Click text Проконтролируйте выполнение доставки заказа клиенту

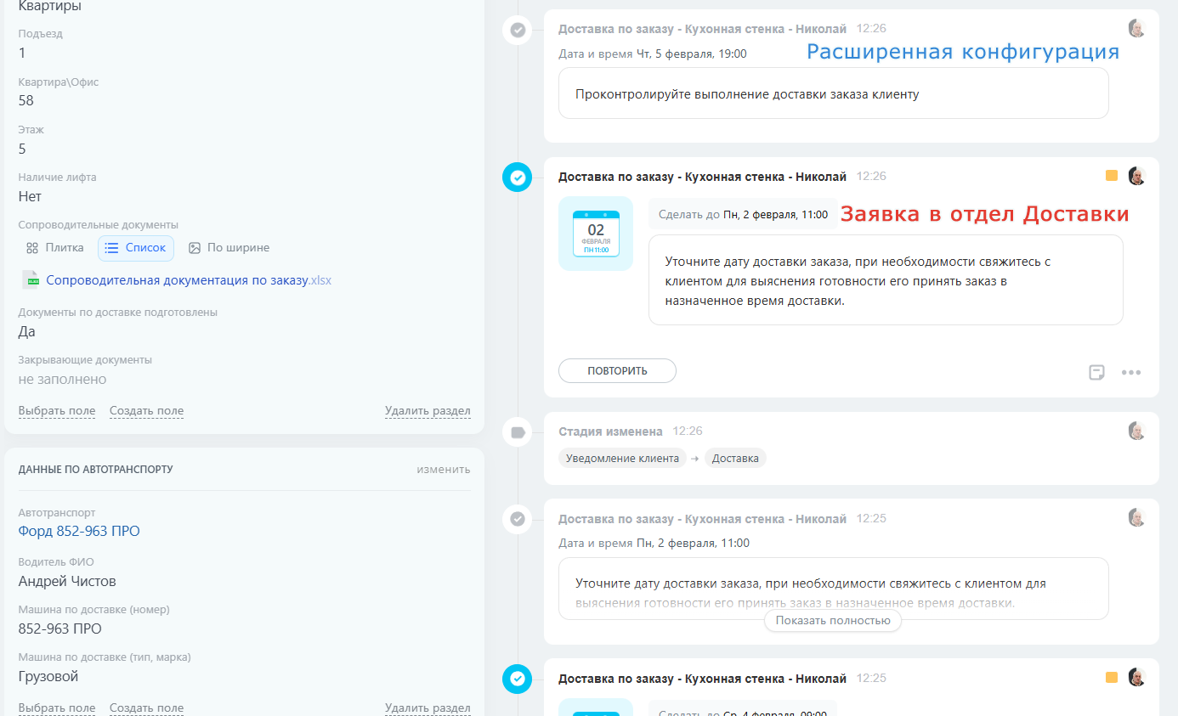747,94
